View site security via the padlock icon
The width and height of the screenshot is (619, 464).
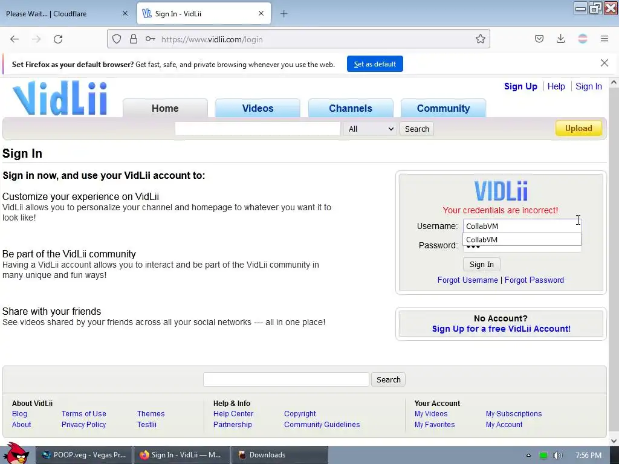point(134,39)
